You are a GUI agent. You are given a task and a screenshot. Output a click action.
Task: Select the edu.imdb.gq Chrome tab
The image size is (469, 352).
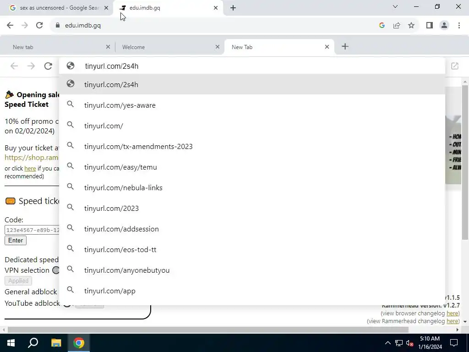point(168,8)
